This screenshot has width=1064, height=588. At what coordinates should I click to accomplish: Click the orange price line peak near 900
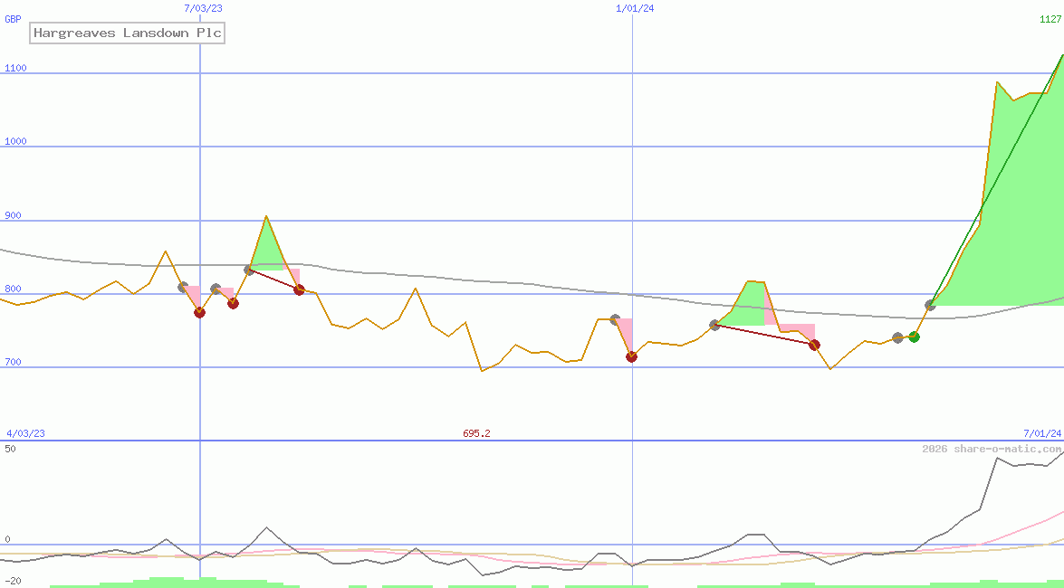point(266,217)
